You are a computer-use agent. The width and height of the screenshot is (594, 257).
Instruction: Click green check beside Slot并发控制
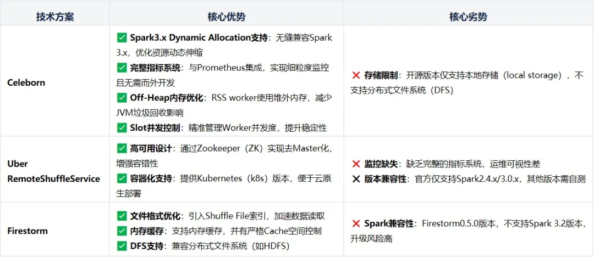coord(121,128)
